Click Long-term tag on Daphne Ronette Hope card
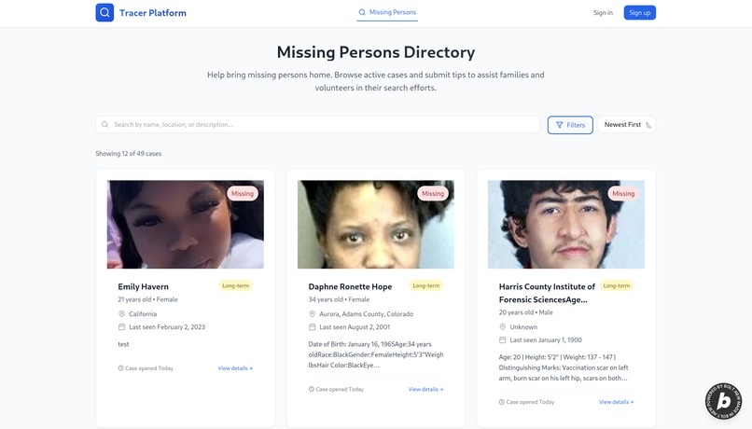Screen dimensions: 752x429 coord(425,285)
